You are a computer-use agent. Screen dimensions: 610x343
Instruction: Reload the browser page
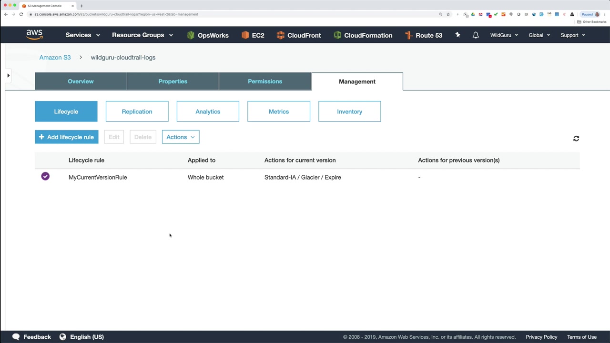point(21,14)
